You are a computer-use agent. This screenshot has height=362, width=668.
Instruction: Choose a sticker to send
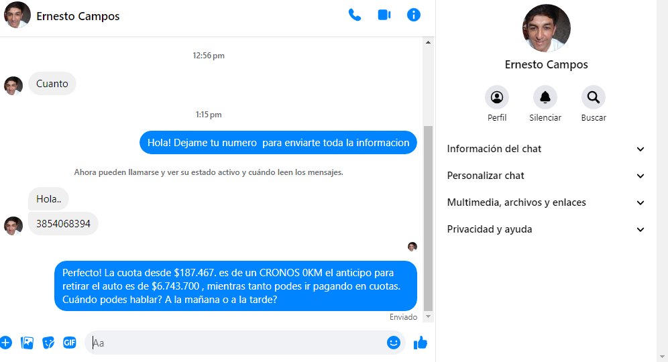[48, 343]
